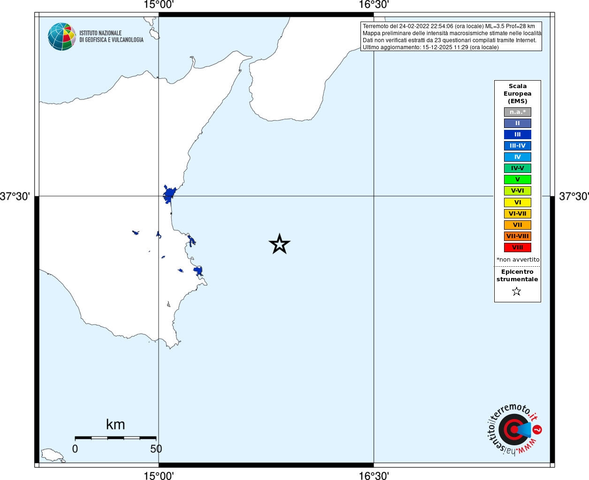
Task: Click the 'Dati non verificati estratti da 23 questionari' line
Action: pyautogui.click(x=450, y=40)
